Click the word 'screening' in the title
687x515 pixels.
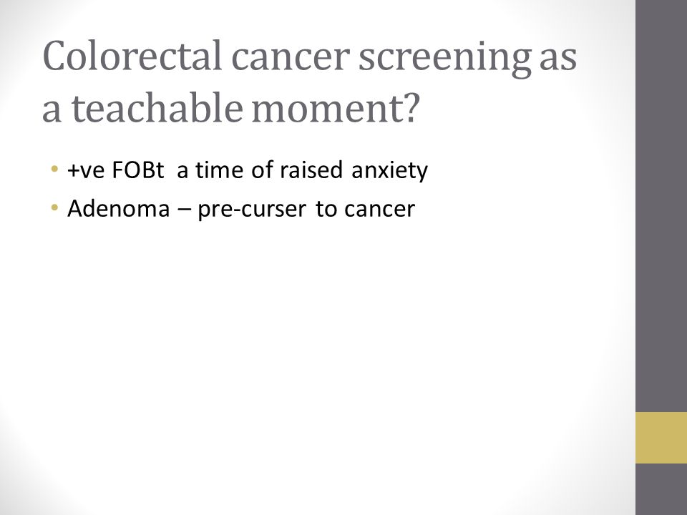tap(444, 58)
